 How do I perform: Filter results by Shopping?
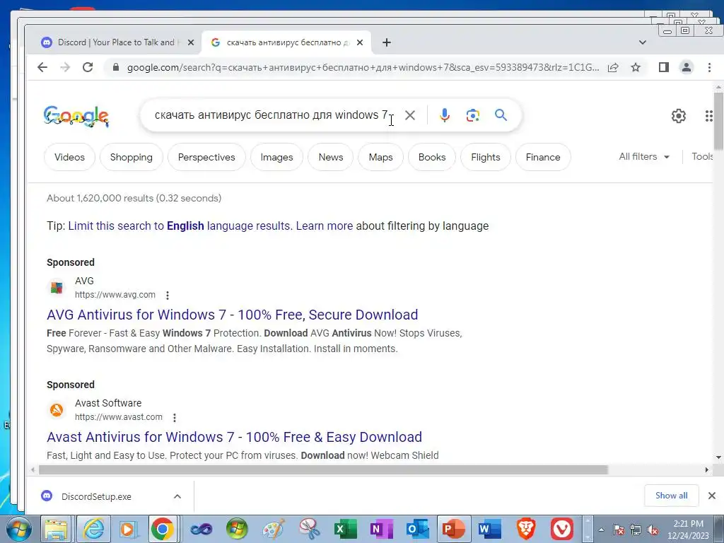point(131,157)
